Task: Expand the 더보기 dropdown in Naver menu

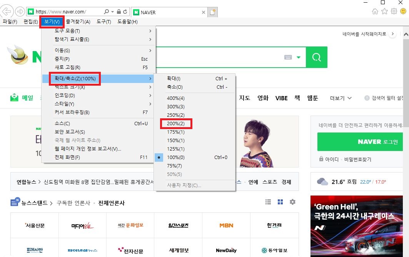Action: 341,98
